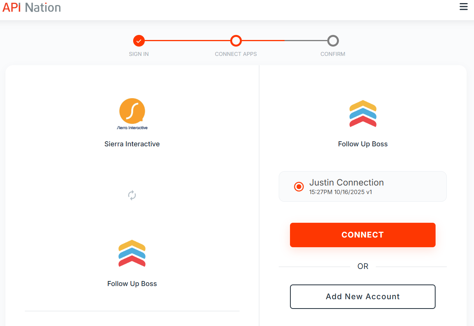The height and width of the screenshot is (326, 474).
Task: Click the SIGN IN step label
Action: click(139, 54)
